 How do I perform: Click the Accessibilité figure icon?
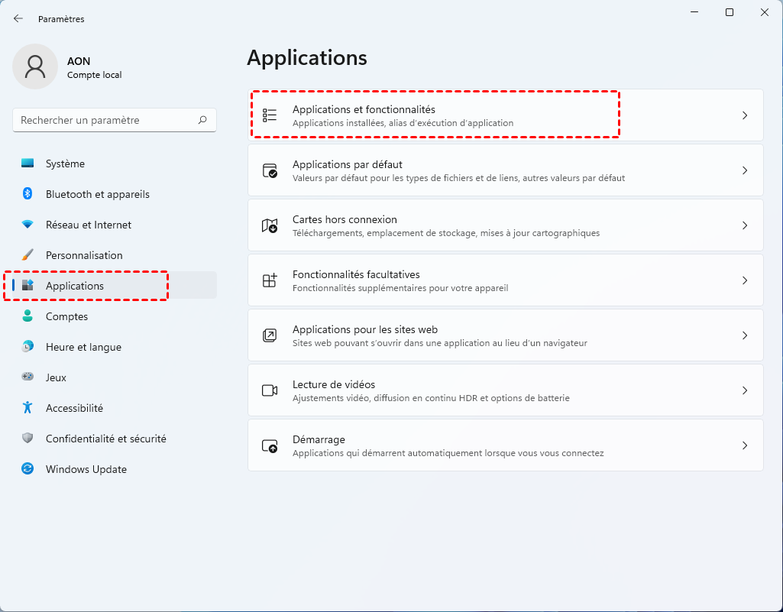28,408
